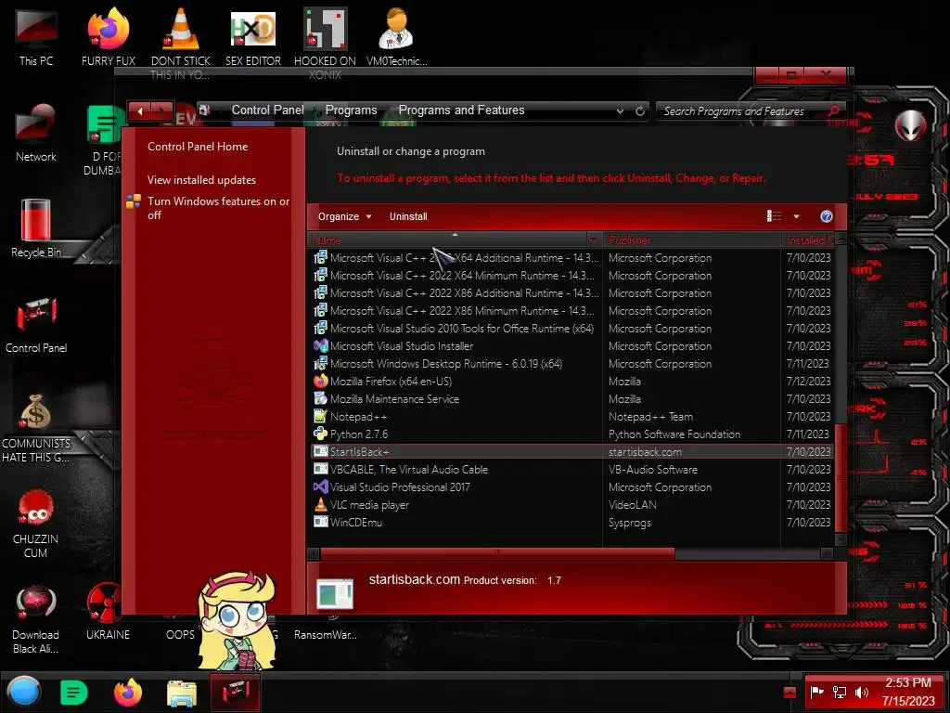This screenshot has height=713, width=950.
Task: Open COMMUNISTS HATE THIS money bag icon
Action: [x=36, y=427]
